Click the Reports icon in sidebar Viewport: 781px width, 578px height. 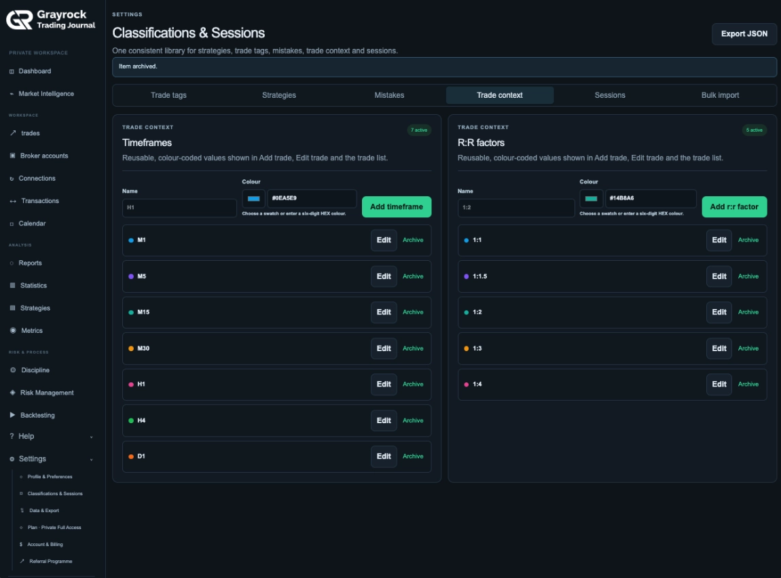tap(12, 263)
